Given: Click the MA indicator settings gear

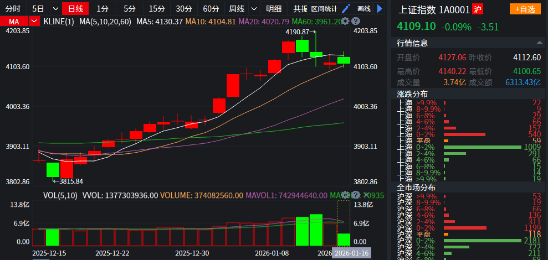Looking at the screenshot, I should (x=345, y=21).
